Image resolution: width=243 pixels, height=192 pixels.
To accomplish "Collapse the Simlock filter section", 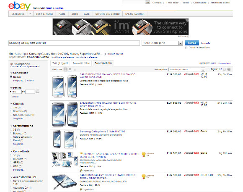I will 11,104.
